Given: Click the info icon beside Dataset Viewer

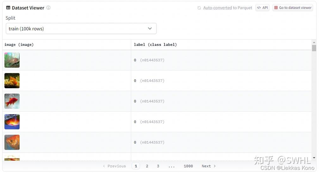Looking at the screenshot, I should click(x=48, y=8).
